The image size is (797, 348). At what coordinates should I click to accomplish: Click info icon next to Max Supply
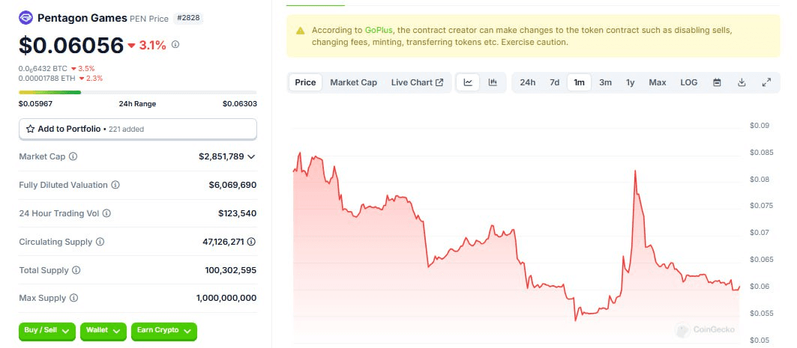(73, 298)
